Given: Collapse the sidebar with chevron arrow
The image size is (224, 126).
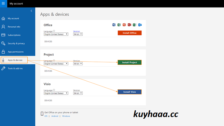Looking at the screenshot, I should click(31, 11).
